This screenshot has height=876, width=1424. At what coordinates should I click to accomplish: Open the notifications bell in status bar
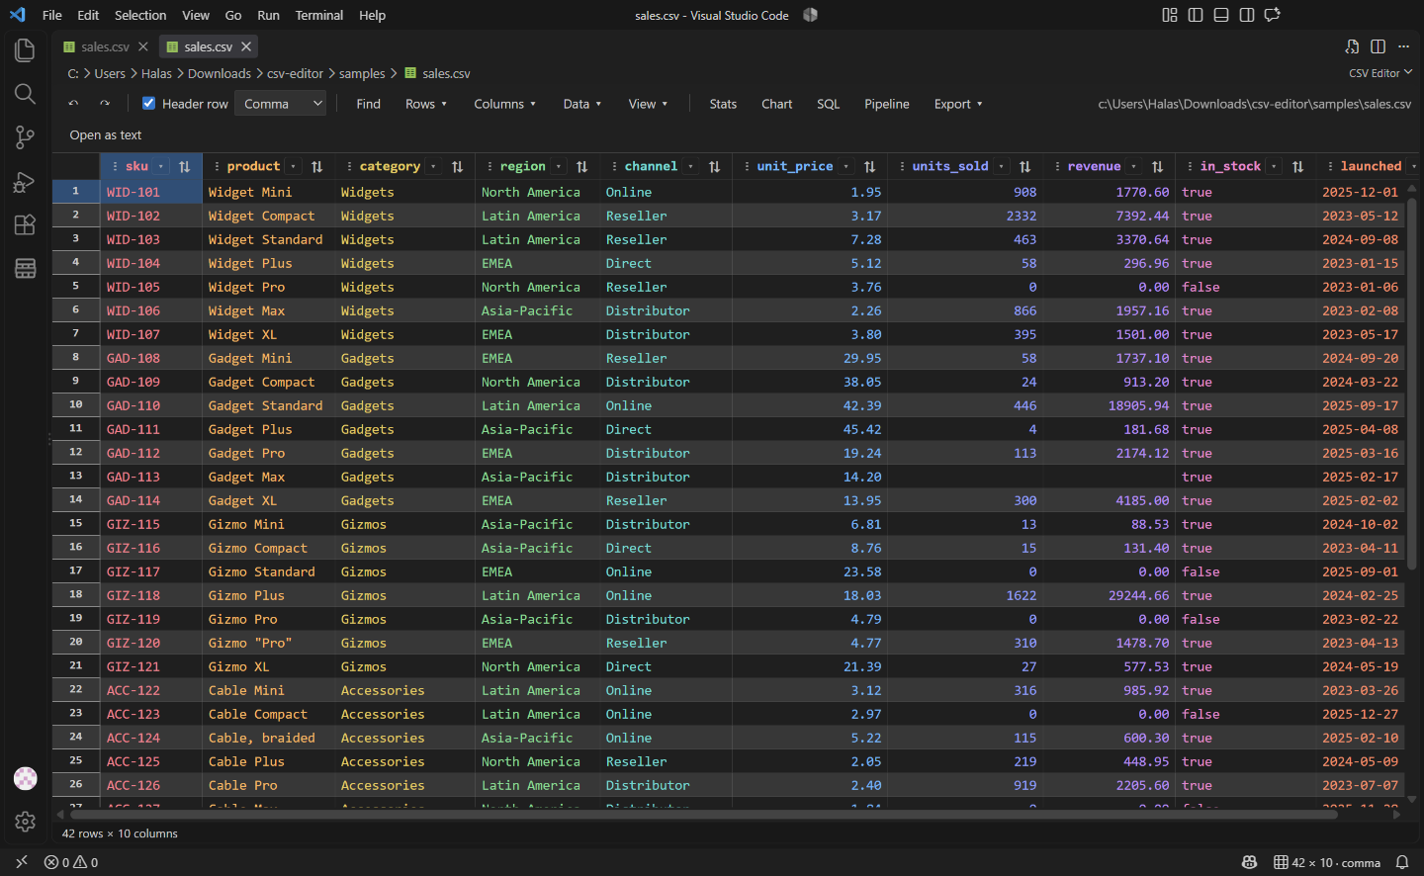pyautogui.click(x=1401, y=862)
